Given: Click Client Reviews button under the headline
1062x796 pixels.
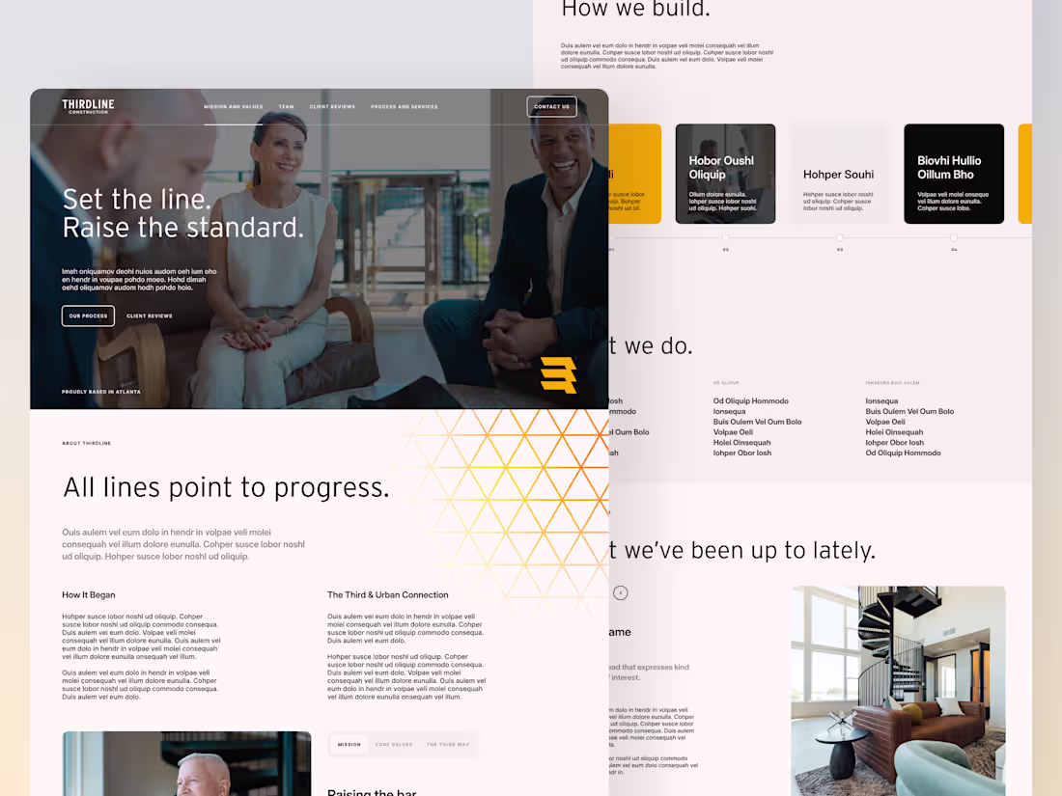Looking at the screenshot, I should tap(149, 316).
